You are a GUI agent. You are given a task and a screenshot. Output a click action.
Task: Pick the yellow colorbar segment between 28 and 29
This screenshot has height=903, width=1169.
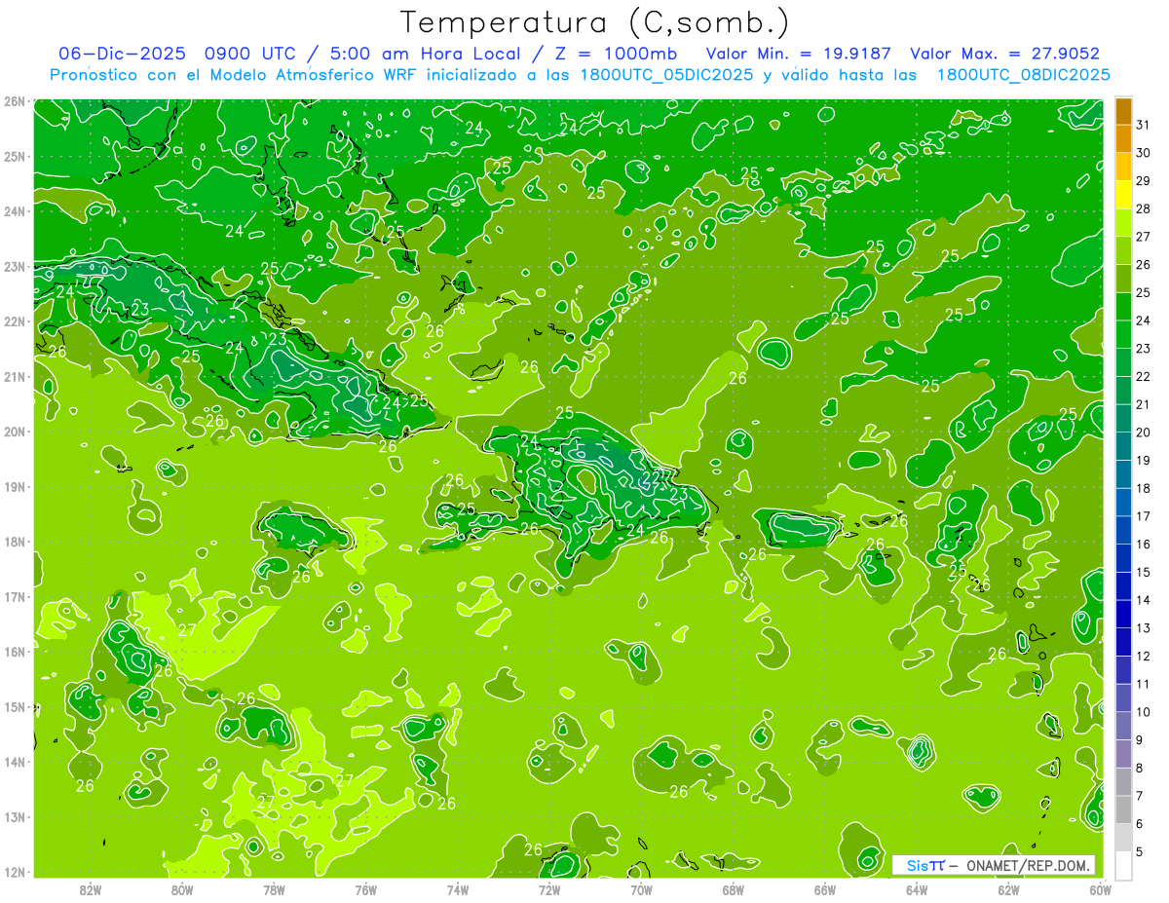pos(1124,195)
